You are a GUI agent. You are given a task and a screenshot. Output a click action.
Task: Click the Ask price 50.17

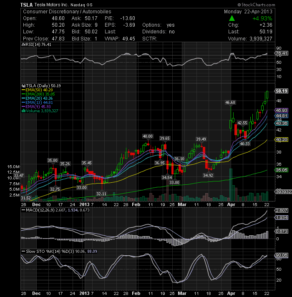coord(91,18)
